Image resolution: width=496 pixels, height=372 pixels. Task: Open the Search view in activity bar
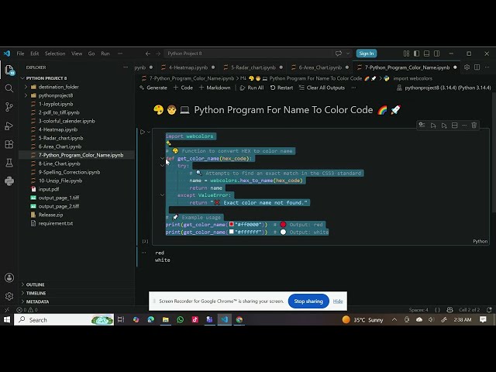[9, 88]
